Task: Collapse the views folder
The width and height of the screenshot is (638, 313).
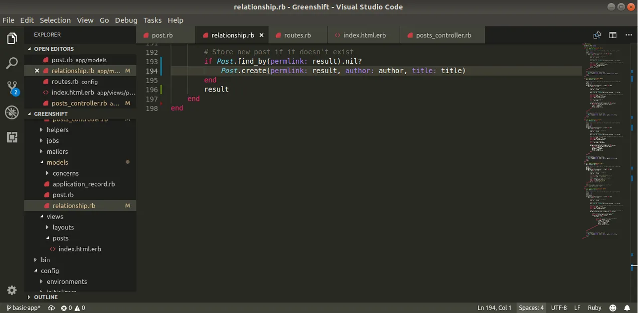Action: click(x=42, y=216)
